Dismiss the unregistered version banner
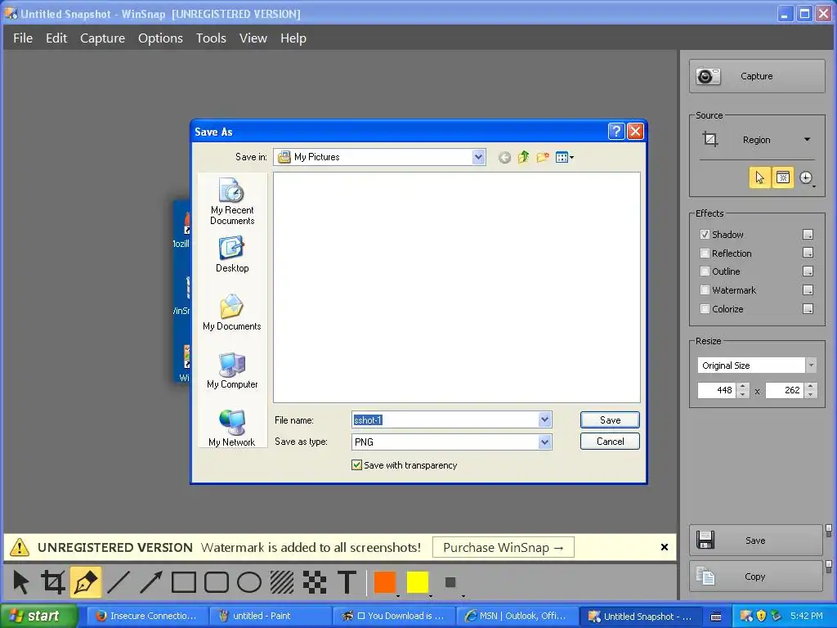 (x=665, y=547)
